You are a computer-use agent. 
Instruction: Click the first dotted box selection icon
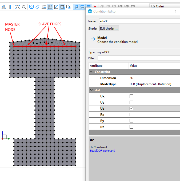102,6
